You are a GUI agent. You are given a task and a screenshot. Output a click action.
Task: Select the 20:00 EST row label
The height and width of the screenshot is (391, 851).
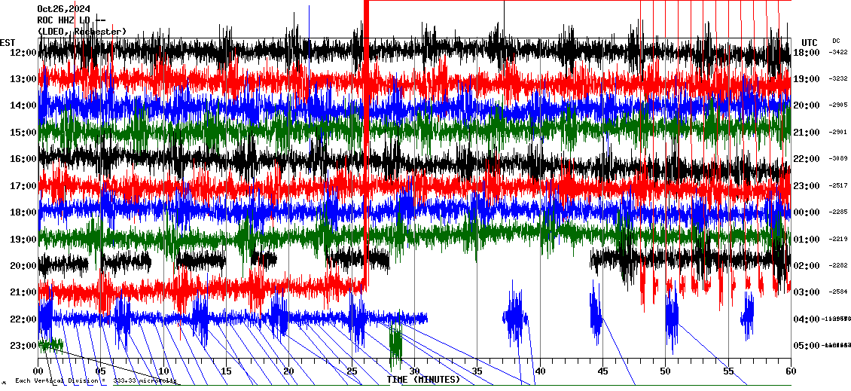click(x=23, y=266)
